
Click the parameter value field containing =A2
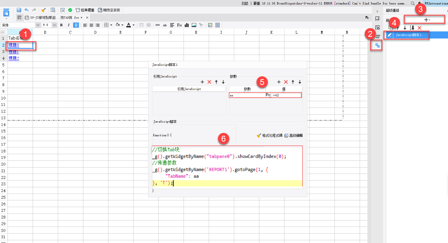(286, 95)
